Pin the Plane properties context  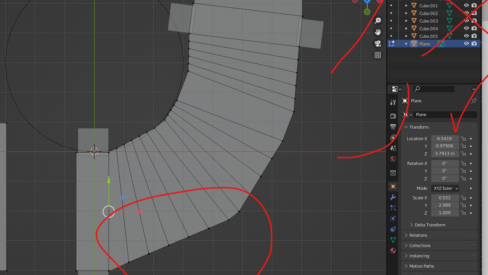coord(474,101)
